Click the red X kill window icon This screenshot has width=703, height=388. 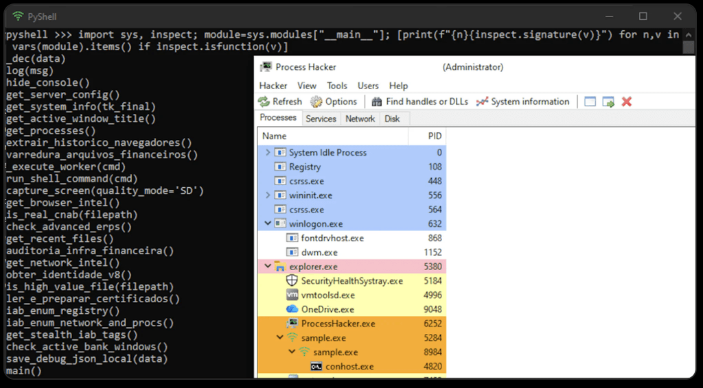tap(627, 102)
